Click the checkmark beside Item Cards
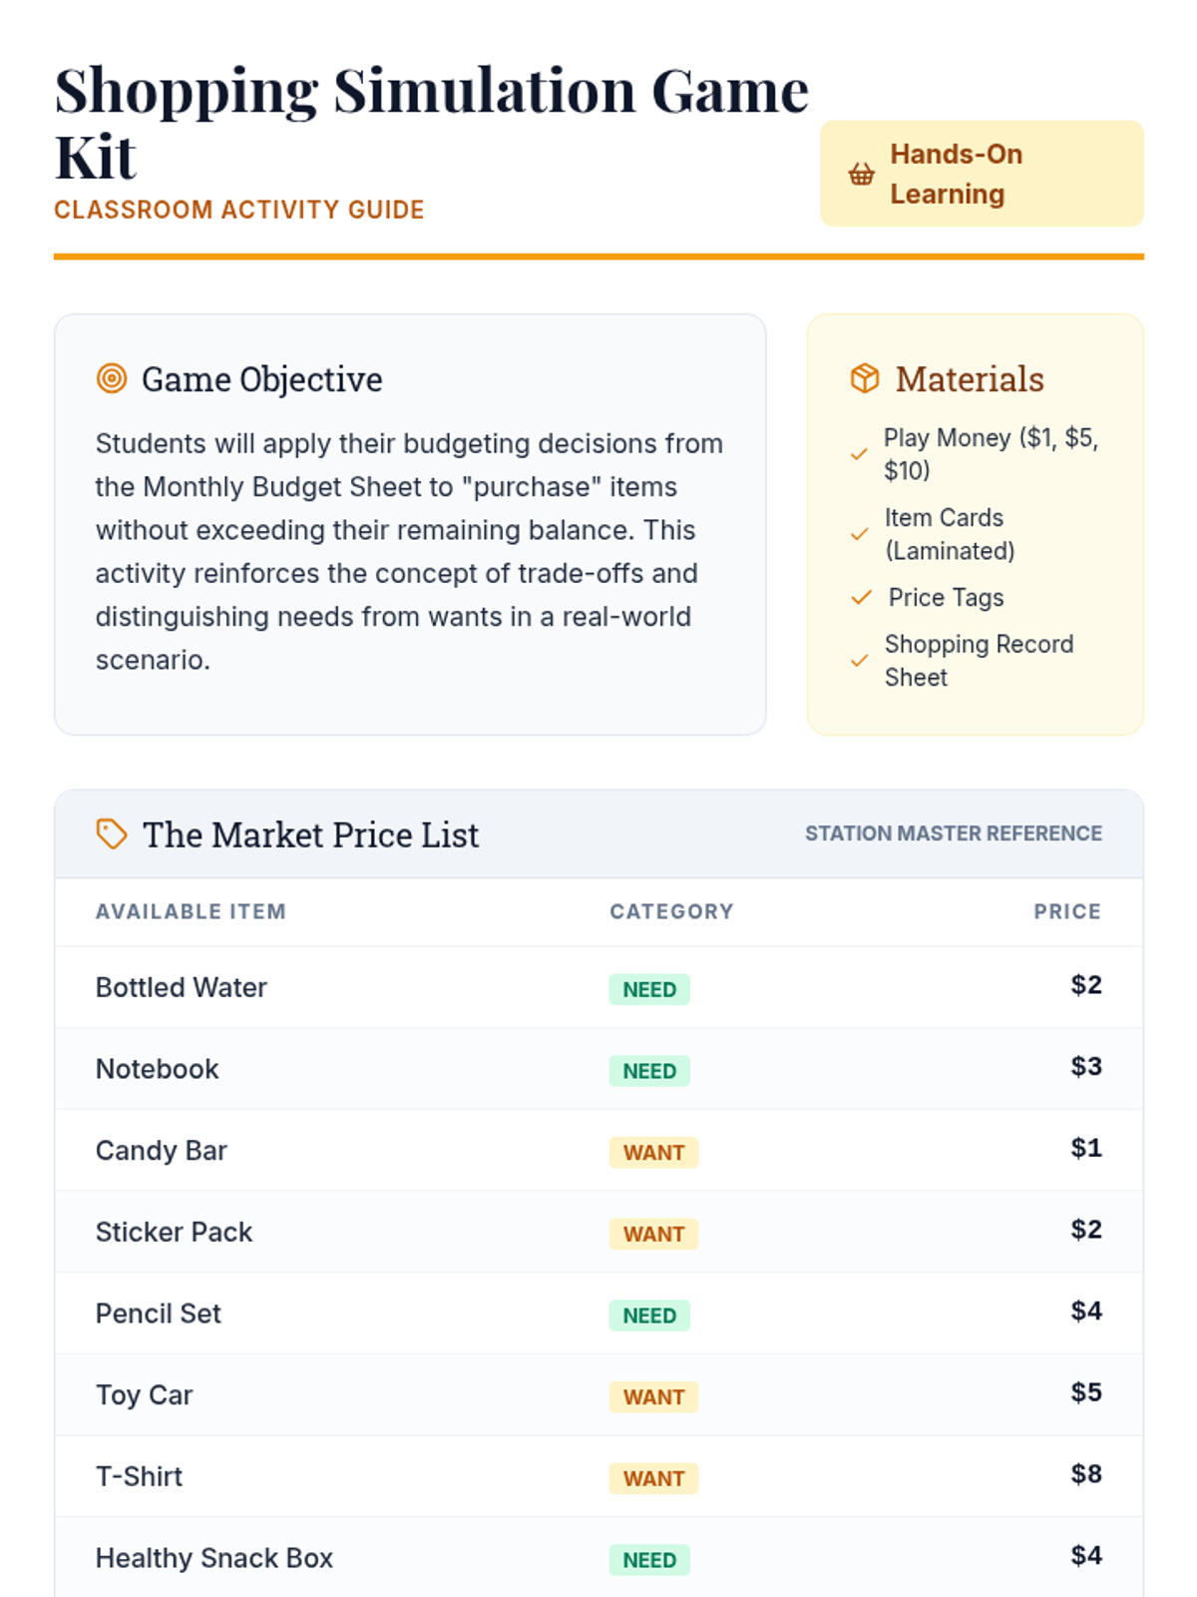The image size is (1197, 1597). [x=859, y=534]
